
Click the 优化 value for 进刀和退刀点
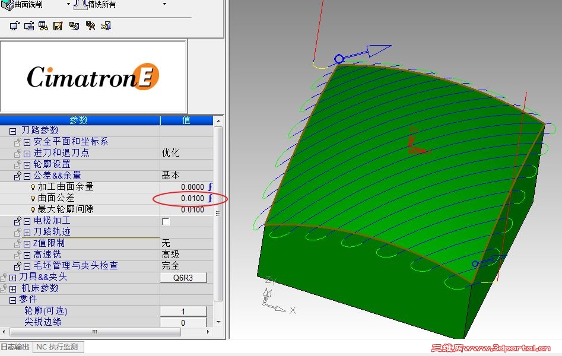[170, 153]
